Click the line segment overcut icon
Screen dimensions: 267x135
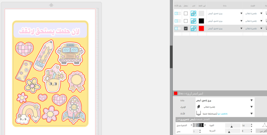[264, 125]
